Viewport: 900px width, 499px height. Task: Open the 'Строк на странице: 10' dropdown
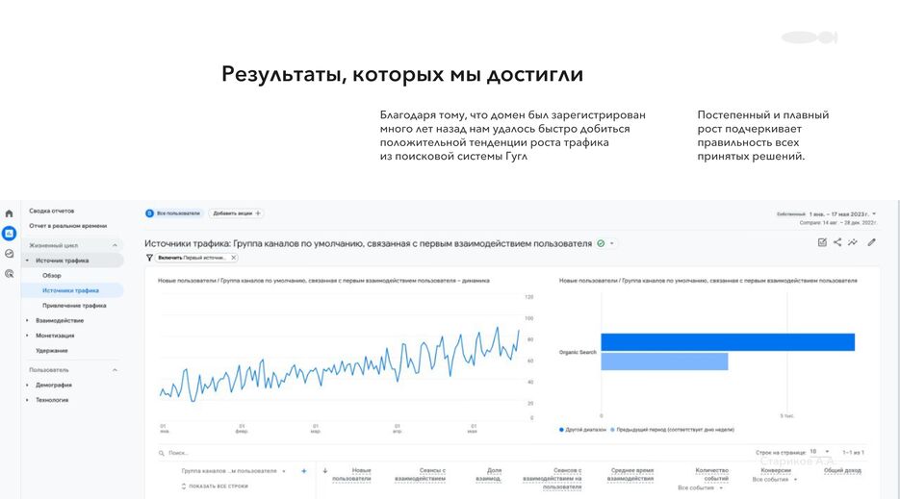coord(820,452)
